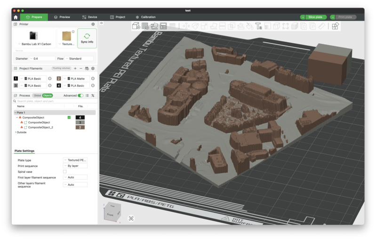Expand the Outside tree node
Viewport: 376px width, 240px height.
[x=16, y=132]
